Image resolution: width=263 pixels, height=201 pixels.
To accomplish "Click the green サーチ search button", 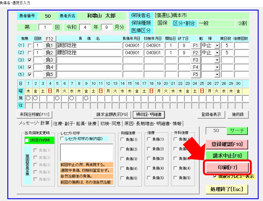I will [237, 131].
